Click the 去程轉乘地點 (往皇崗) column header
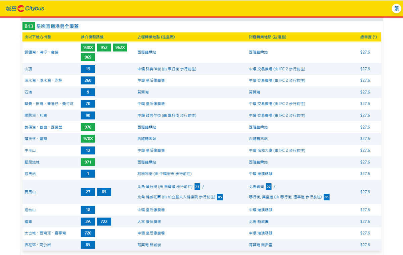Screen dimensions: 403x255 click(x=156, y=37)
